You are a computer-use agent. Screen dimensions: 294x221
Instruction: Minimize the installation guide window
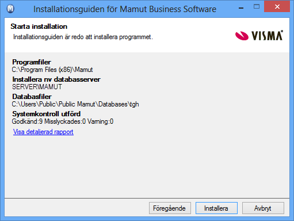point(241,8)
